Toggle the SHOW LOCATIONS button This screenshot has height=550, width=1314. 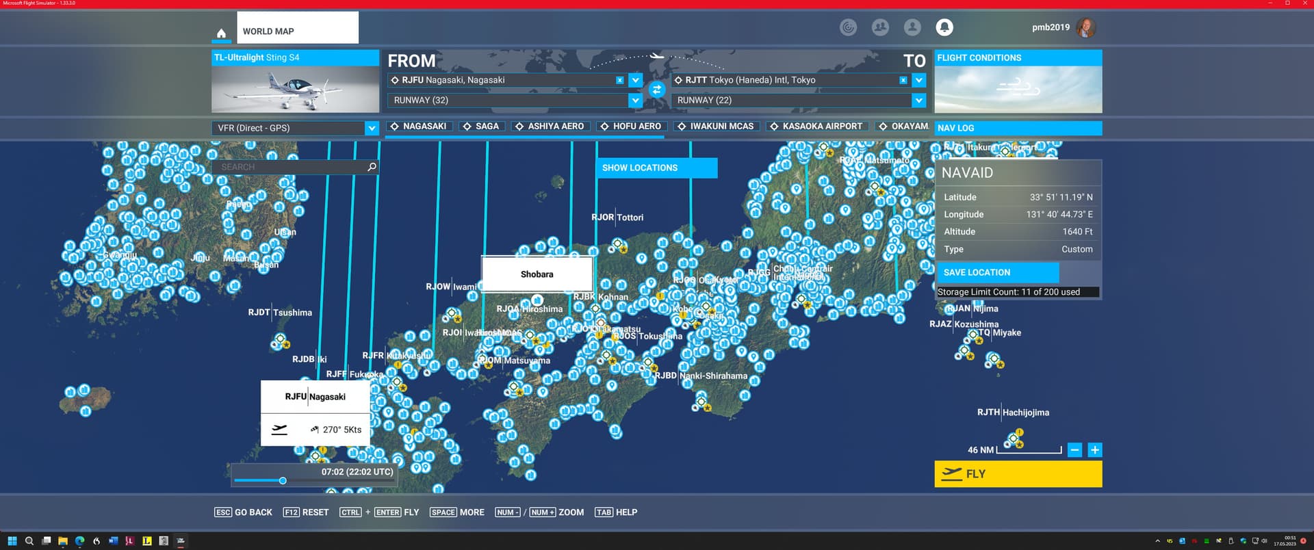[x=656, y=168]
